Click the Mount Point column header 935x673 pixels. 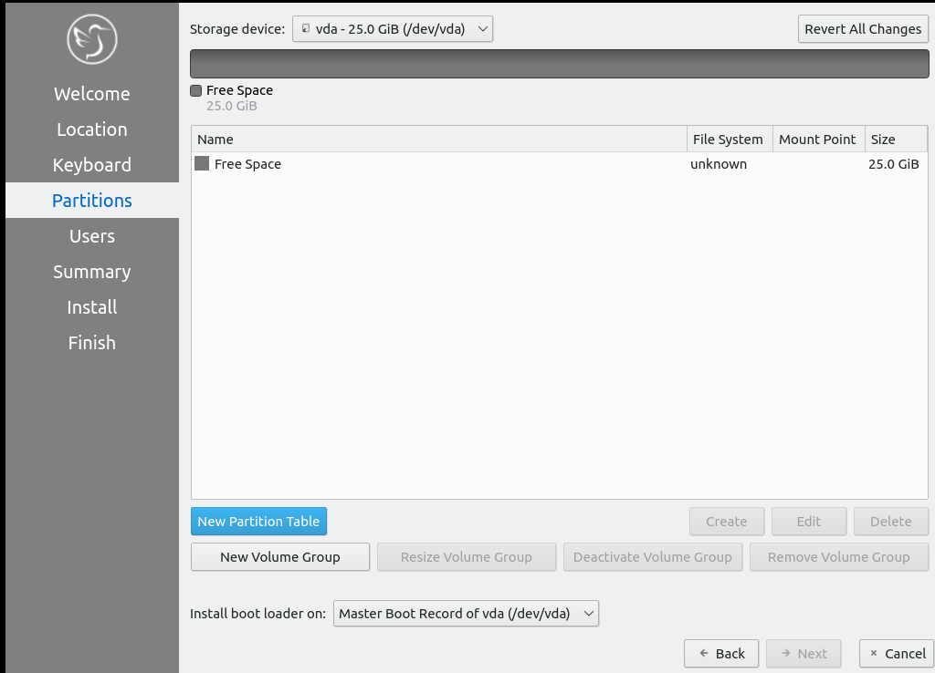817,140
